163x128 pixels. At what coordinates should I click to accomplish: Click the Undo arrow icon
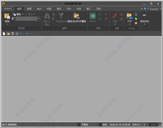[24, 34]
